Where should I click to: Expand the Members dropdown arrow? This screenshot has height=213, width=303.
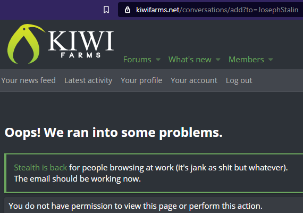tap(271, 60)
